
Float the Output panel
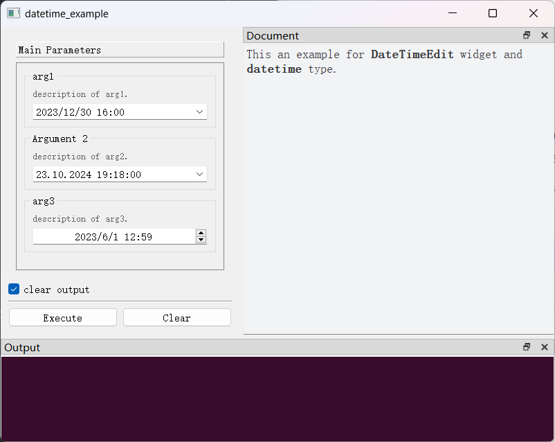coord(527,347)
